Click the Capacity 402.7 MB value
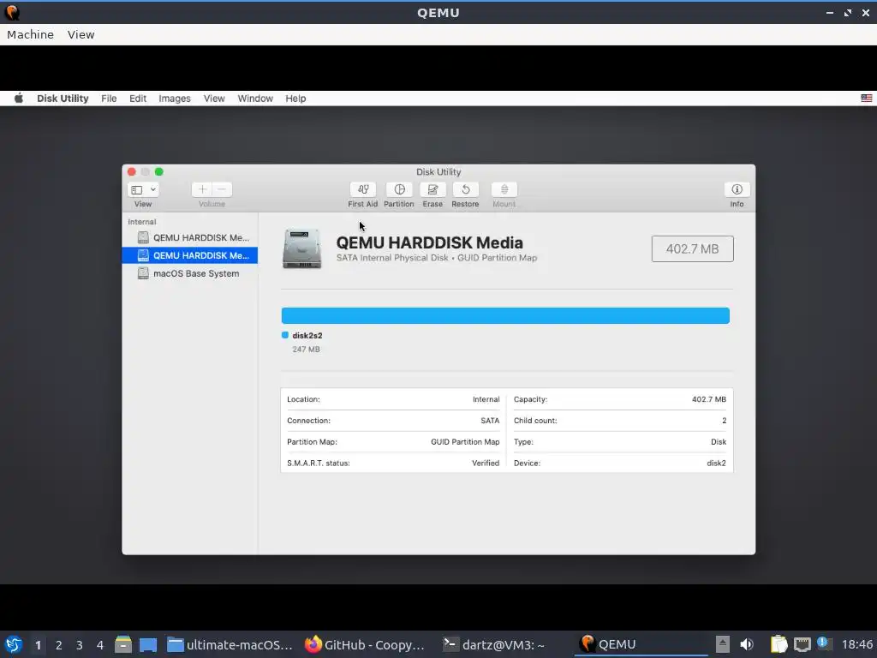The height and width of the screenshot is (658, 877). click(708, 399)
